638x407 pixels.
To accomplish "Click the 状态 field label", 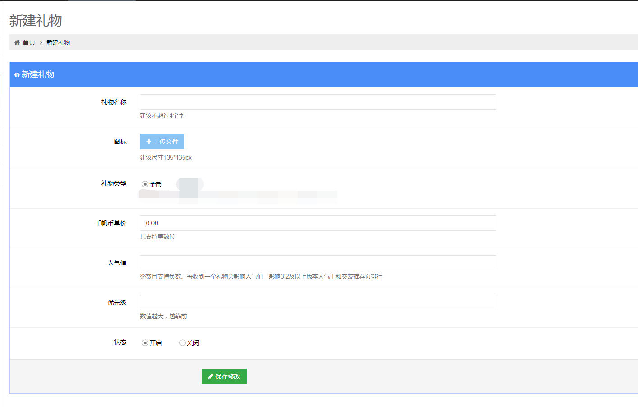I will tap(120, 342).
